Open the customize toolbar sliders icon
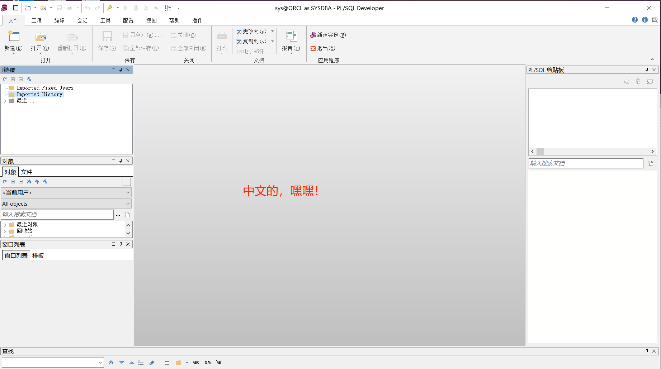 [167, 8]
